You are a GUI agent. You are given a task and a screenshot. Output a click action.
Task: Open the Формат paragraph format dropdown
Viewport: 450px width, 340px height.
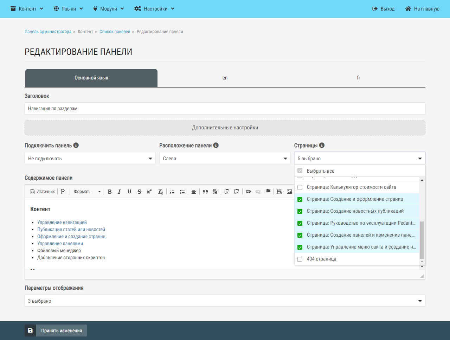pos(87,192)
